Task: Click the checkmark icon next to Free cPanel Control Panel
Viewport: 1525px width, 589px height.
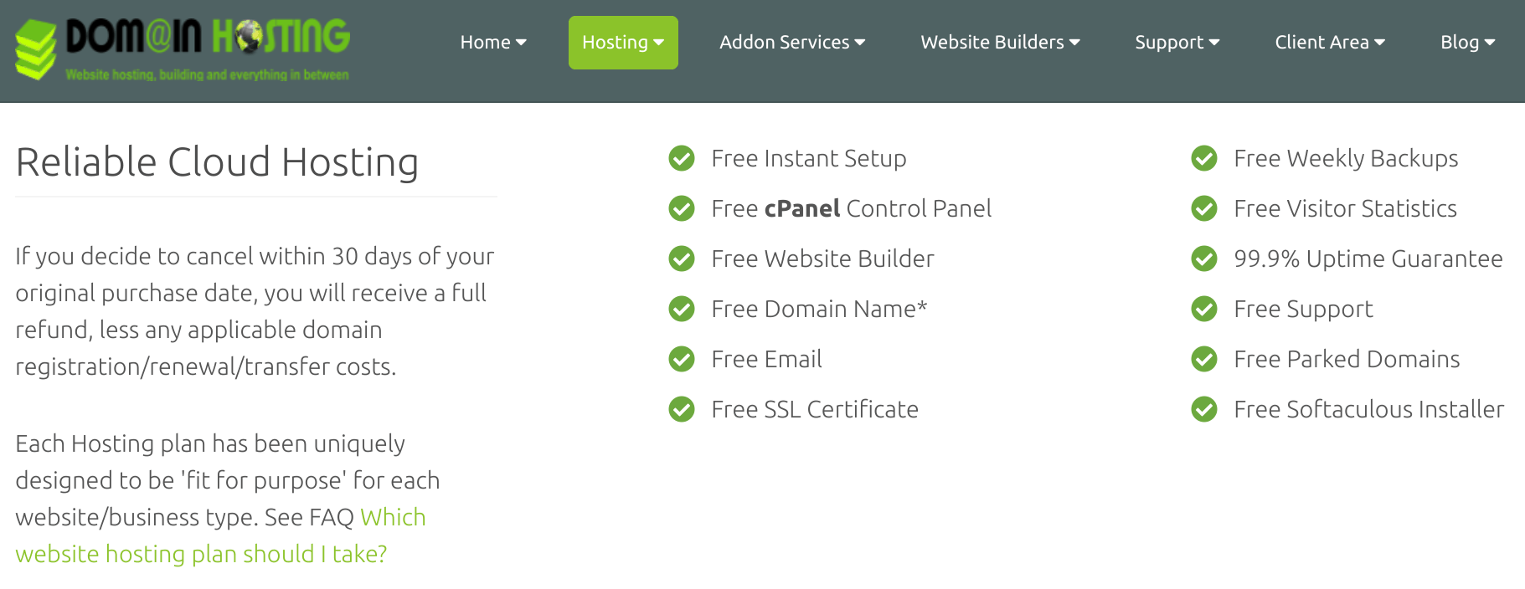Action: [x=682, y=208]
